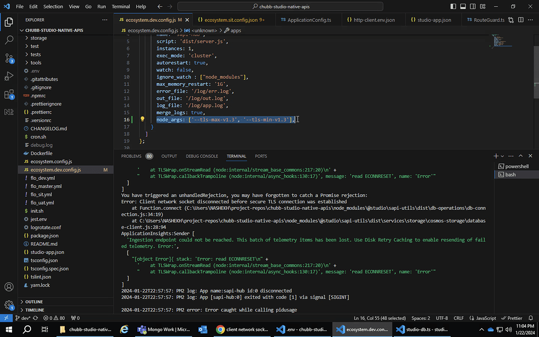Viewport: 539px width, 337px height.
Task: Click the editor minimap preview
Action: click(x=499, y=41)
